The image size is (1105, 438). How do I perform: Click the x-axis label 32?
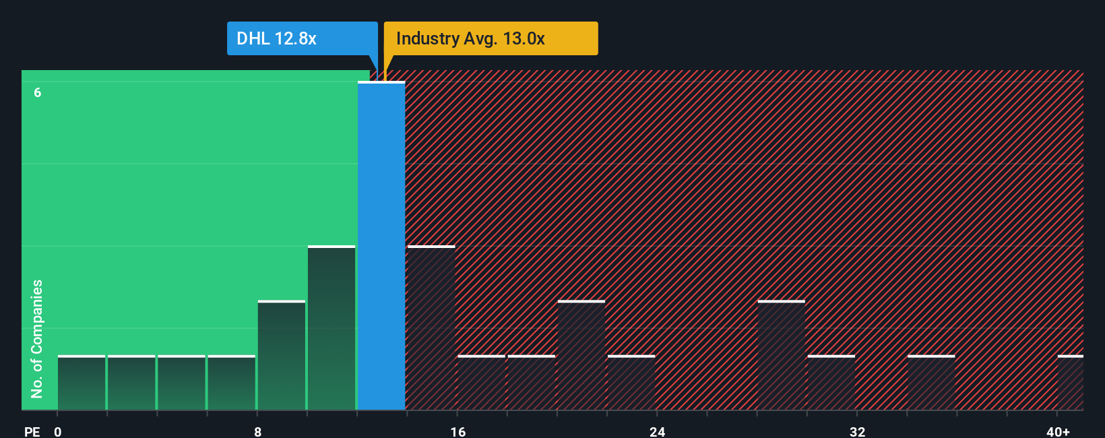coord(857,431)
